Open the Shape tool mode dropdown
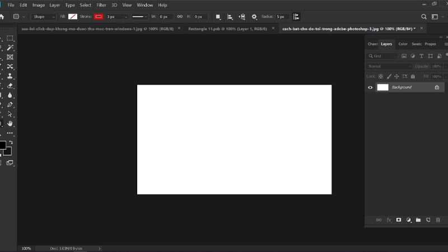The height and width of the screenshot is (252, 448). [44, 17]
